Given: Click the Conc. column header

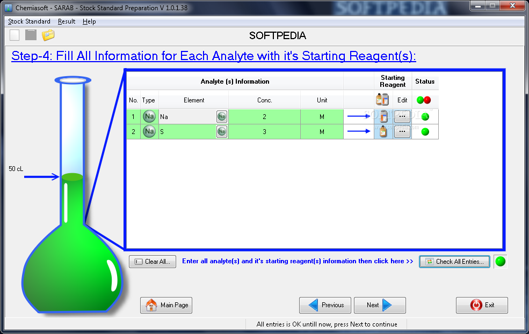Looking at the screenshot, I should tap(264, 100).
